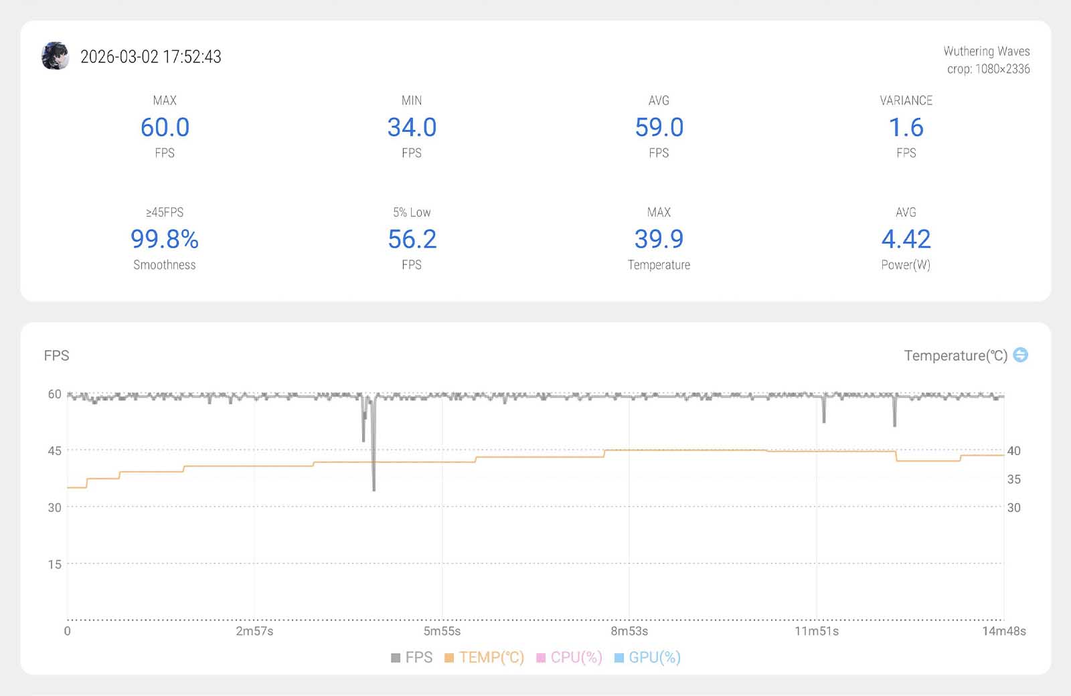Select the 39.9 max Temperature value

[x=659, y=239]
